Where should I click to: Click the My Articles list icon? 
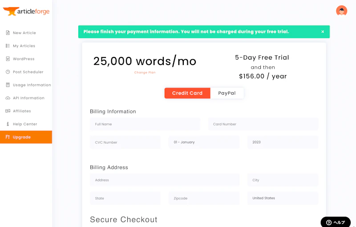pyautogui.click(x=8, y=46)
